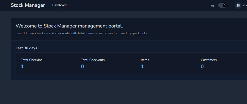Image resolution: width=247 pixels, height=104 pixels.
Task: Toggle the dark mode switch
Action: click(223, 5)
